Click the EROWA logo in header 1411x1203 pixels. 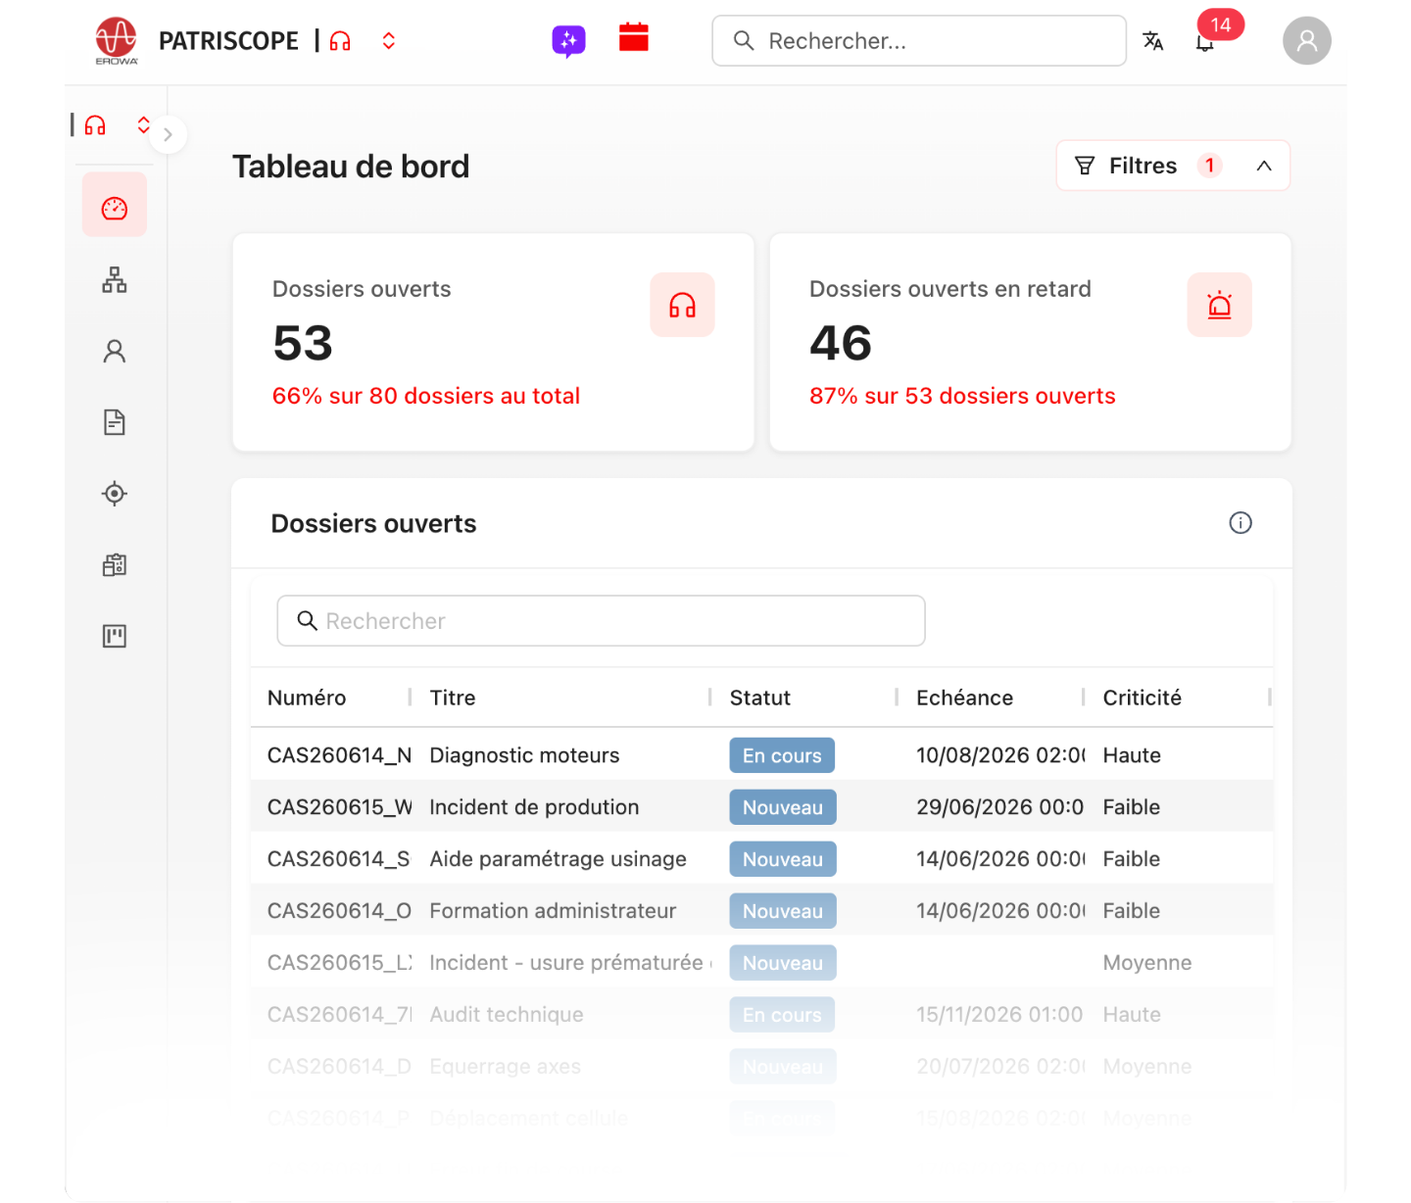point(117,41)
